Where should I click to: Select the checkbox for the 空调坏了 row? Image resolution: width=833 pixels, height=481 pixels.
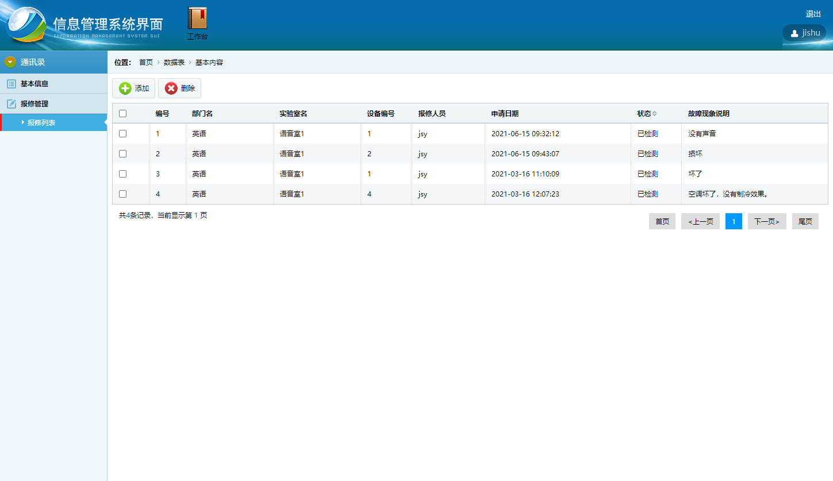[x=122, y=194]
